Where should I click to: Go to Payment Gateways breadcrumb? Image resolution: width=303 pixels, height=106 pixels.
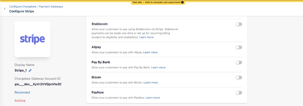[x=51, y=6]
